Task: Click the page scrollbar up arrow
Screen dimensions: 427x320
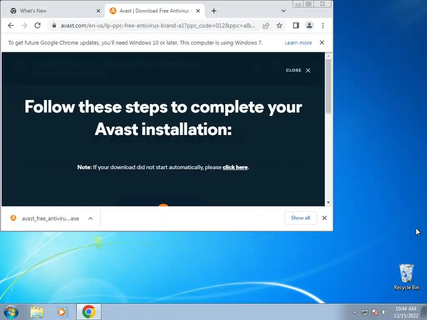Action: click(x=329, y=56)
